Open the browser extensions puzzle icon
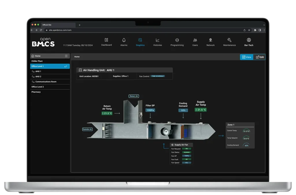 (255, 30)
